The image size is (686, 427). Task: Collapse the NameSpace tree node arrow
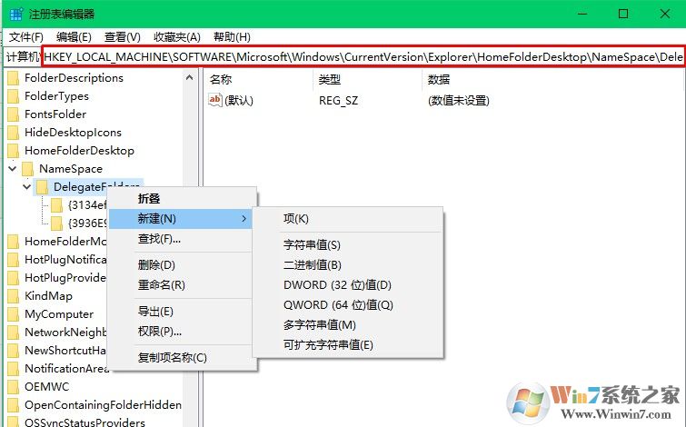tap(12, 168)
